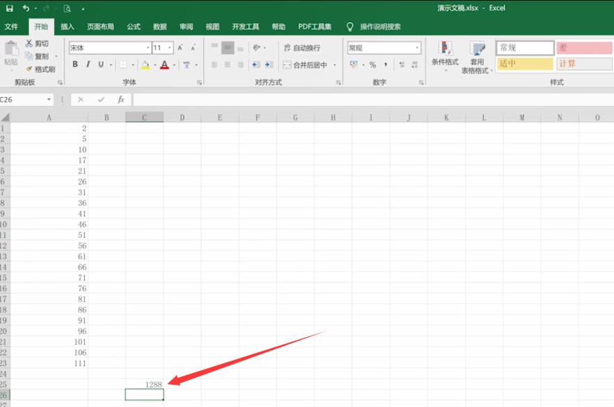Viewport: 614px width, 407px height.
Task: Open font color dropdown arrow
Action: tap(174, 65)
